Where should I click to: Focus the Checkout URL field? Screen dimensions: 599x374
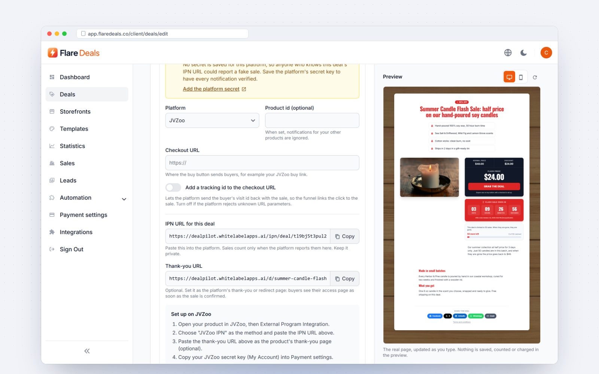262,163
